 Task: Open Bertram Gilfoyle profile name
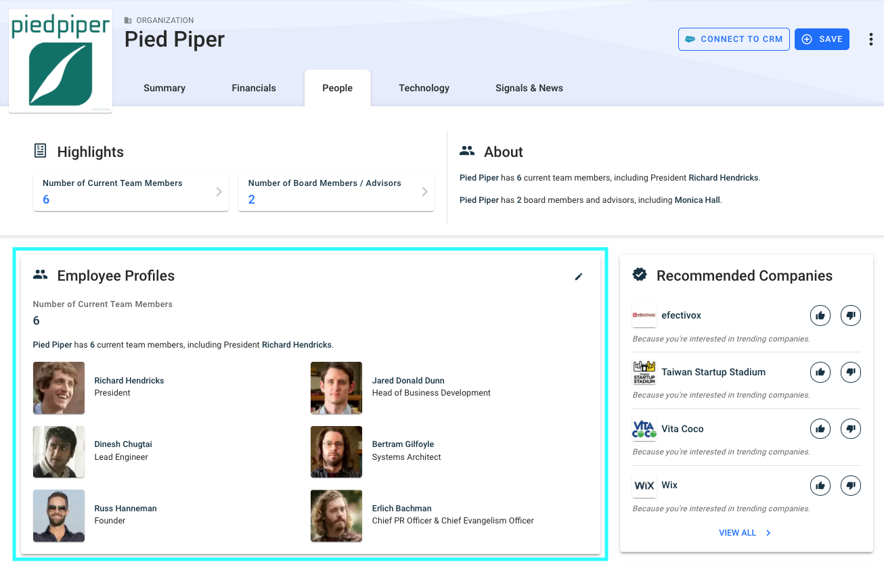403,444
